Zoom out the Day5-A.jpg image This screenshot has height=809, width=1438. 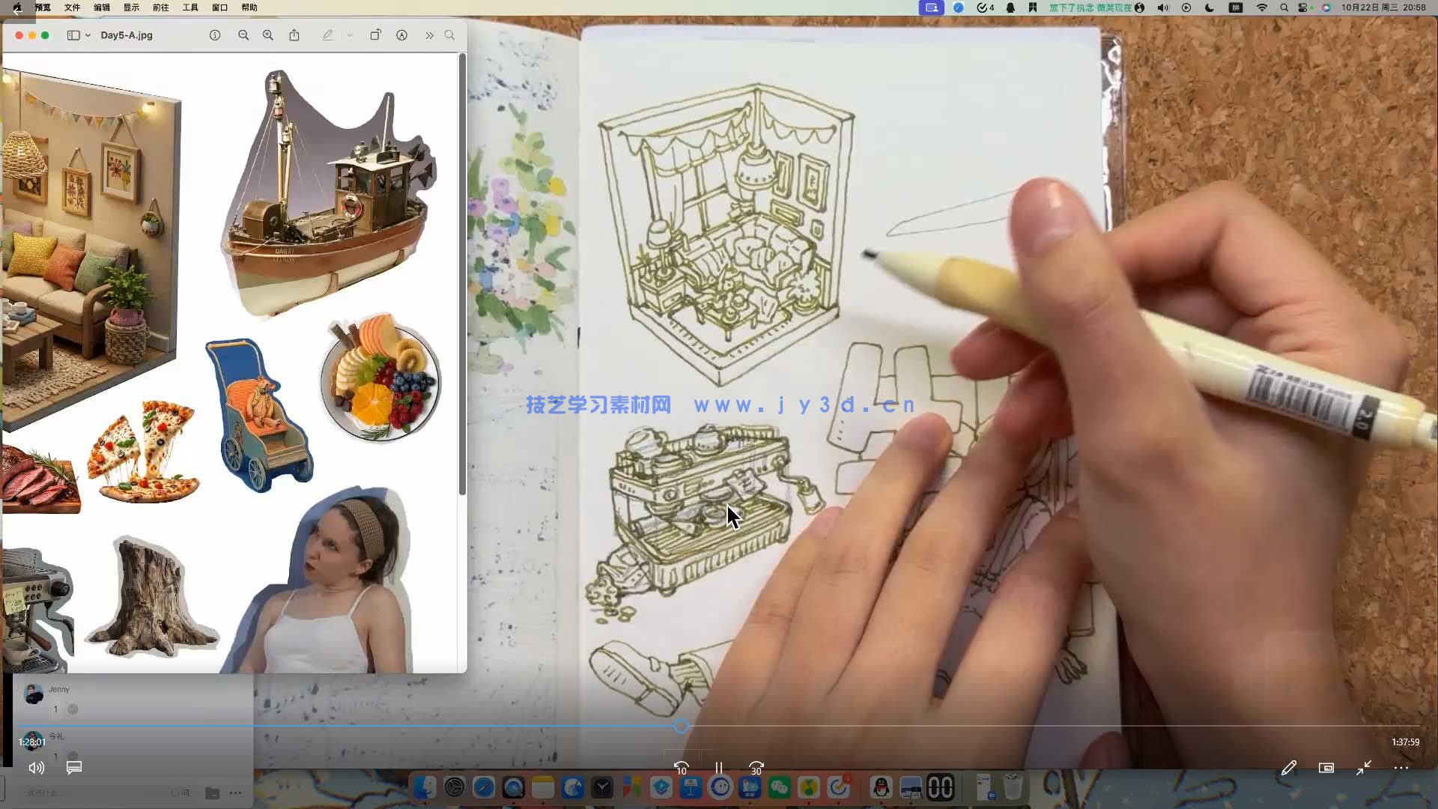pyautogui.click(x=243, y=35)
